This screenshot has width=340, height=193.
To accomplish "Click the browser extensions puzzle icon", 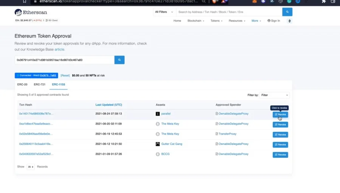I will 324,2.
